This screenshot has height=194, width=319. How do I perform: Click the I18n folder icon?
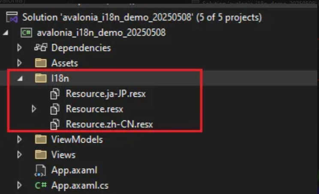pos(41,78)
